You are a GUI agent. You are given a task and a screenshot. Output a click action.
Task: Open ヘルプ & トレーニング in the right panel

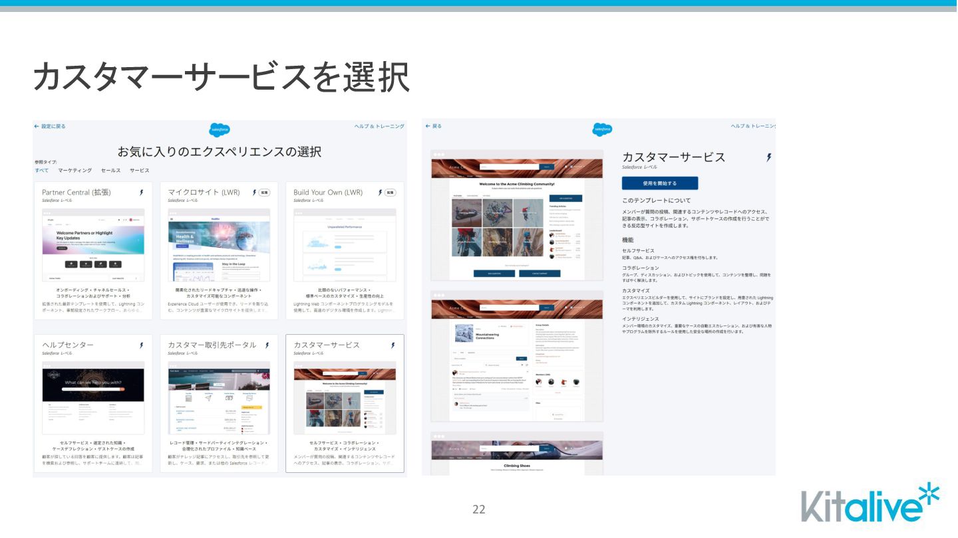coord(753,126)
